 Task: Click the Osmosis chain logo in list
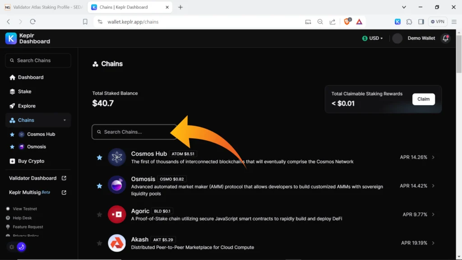pyautogui.click(x=117, y=186)
